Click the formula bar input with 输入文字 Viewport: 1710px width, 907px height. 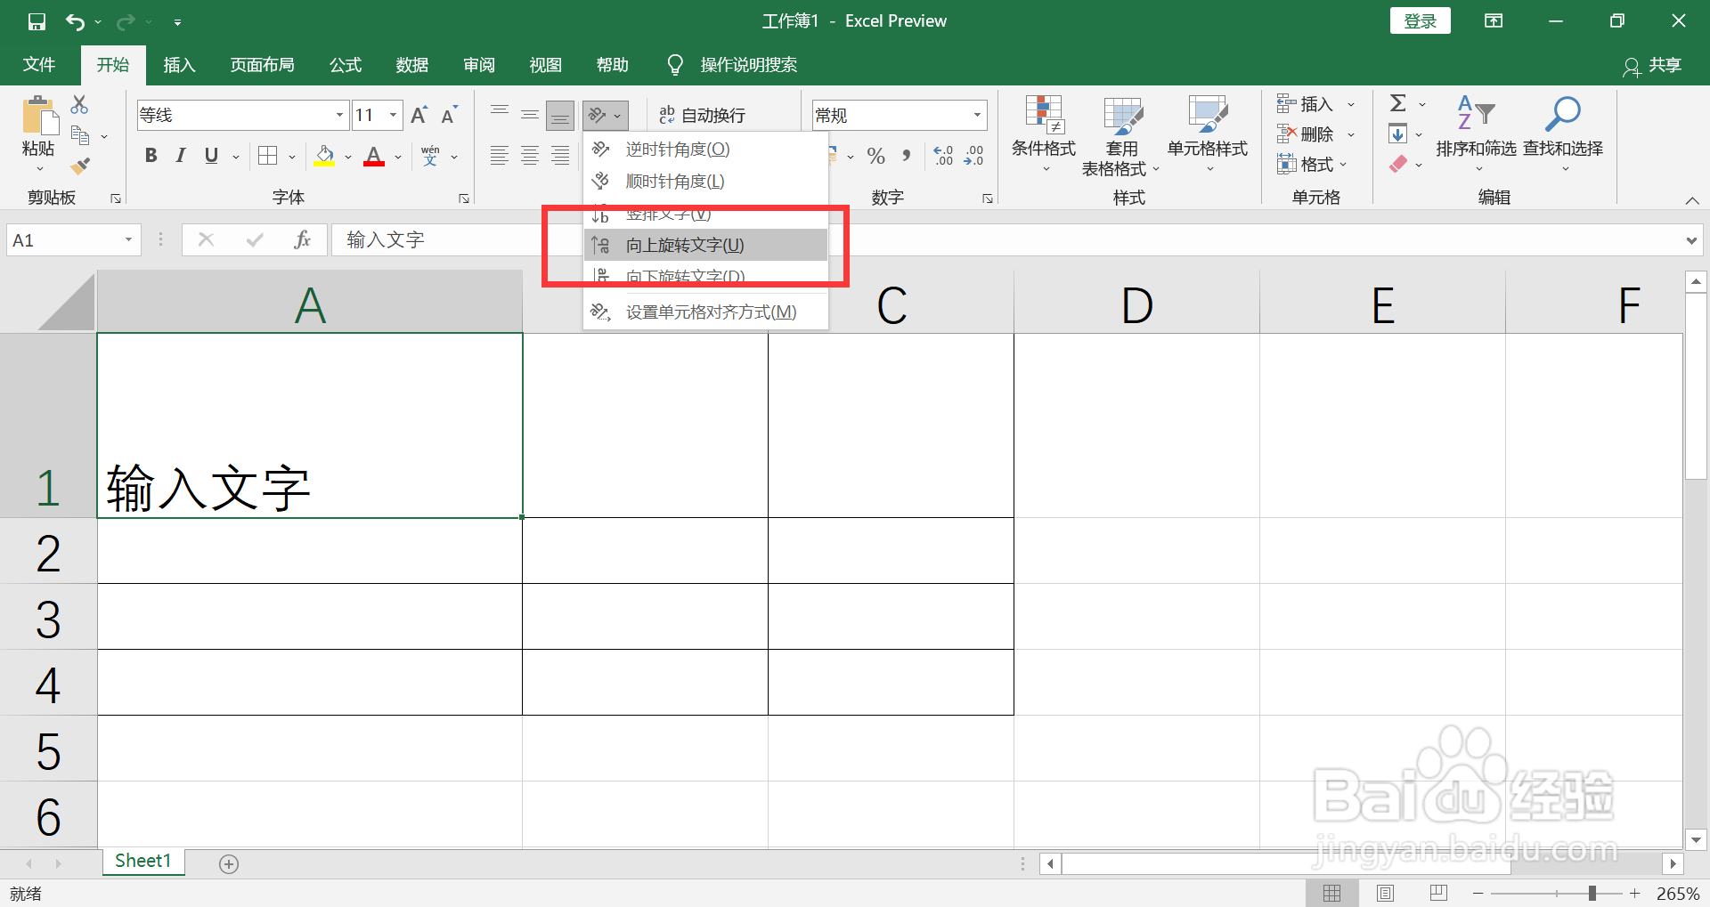click(x=1006, y=239)
